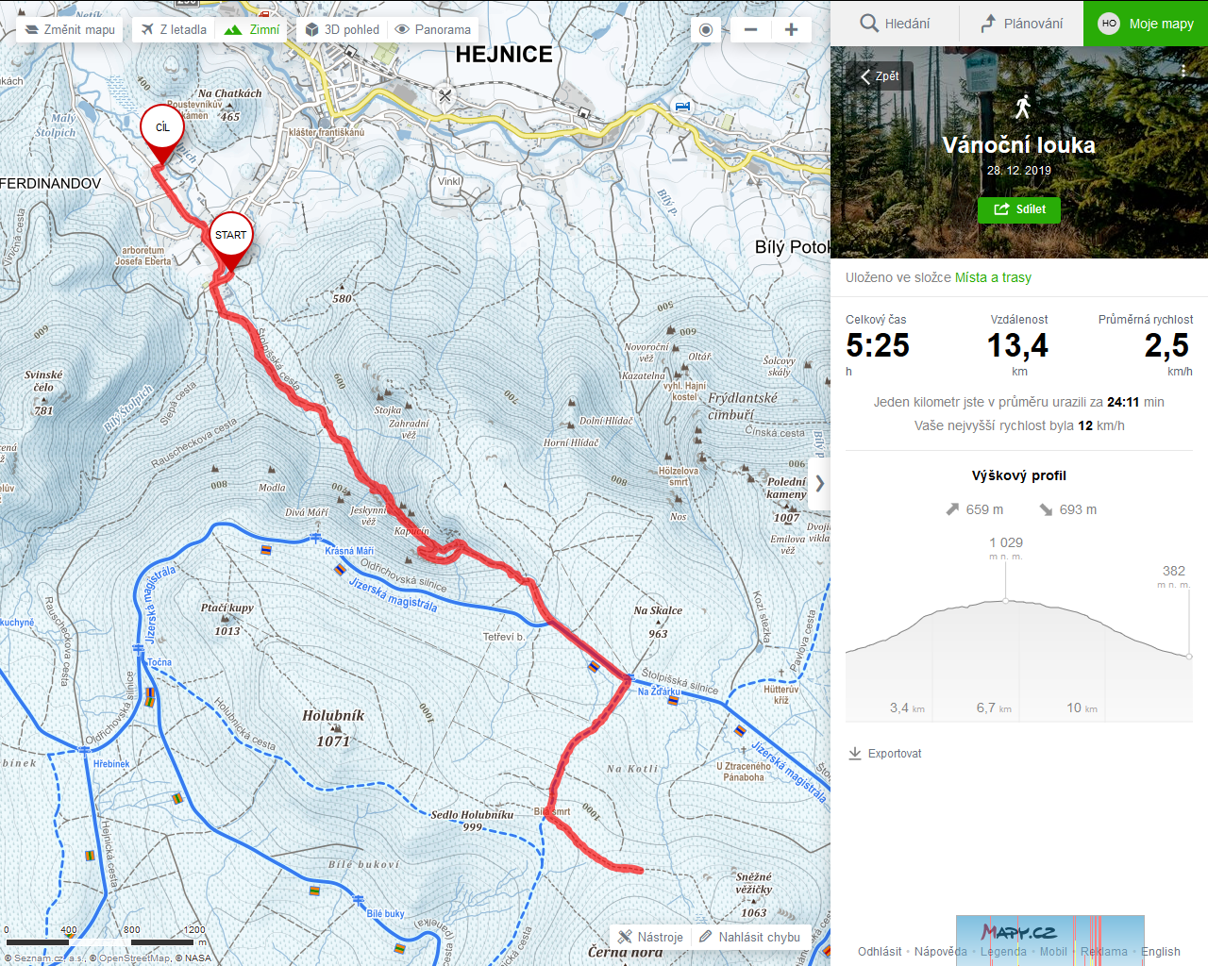Click the geolocation target icon
Image resolution: width=1208 pixels, height=966 pixels.
pos(706,29)
